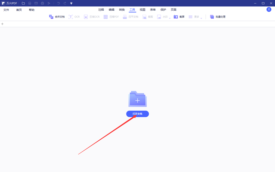275x172 pixels.
Task: Click the 裁剪 crop tool
Action: point(148,17)
